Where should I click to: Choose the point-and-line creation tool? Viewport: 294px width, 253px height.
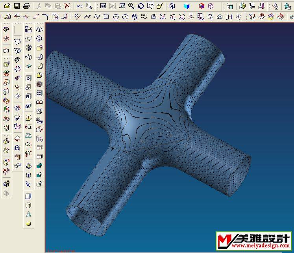click(x=78, y=17)
